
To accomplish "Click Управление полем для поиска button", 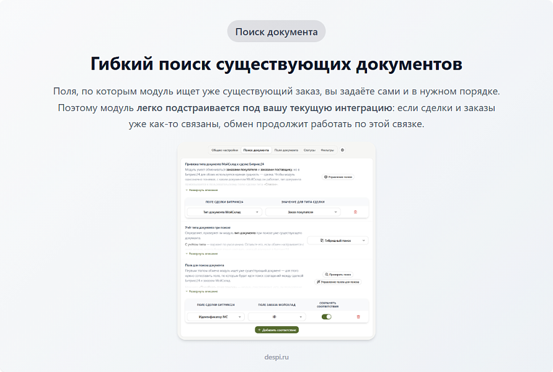I will click(338, 281).
